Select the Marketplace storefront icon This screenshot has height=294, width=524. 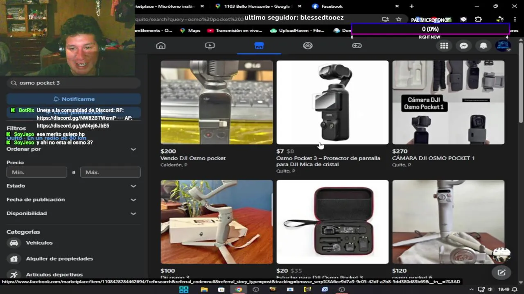click(259, 46)
